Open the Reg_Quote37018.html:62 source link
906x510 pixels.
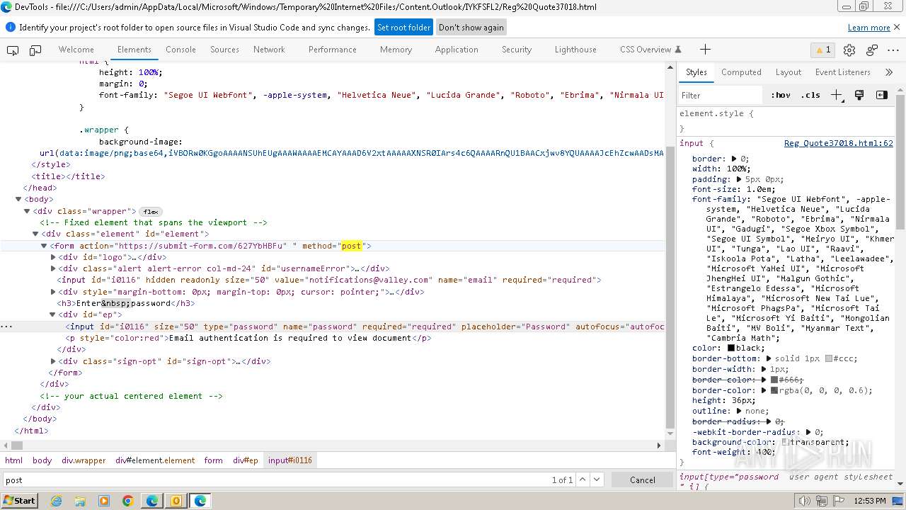pyautogui.click(x=838, y=143)
